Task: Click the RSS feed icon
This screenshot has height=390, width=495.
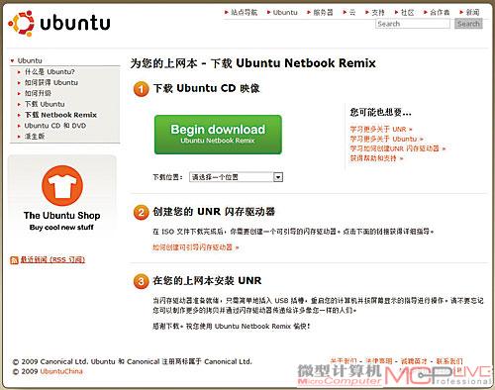Action: pos(14,260)
